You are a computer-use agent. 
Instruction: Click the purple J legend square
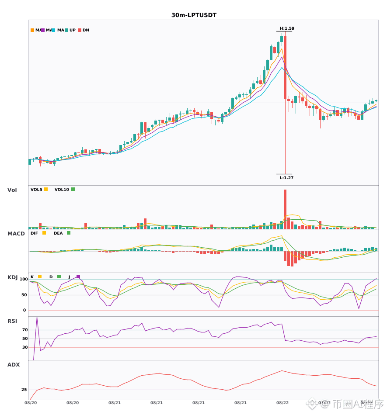[x=78, y=277]
